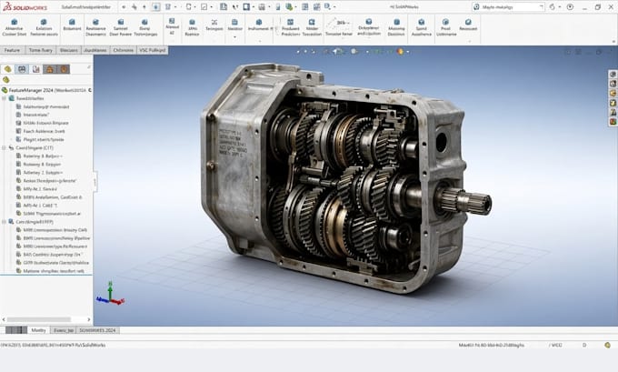Click the orange appearance sphere in the view toolbar

401,51
